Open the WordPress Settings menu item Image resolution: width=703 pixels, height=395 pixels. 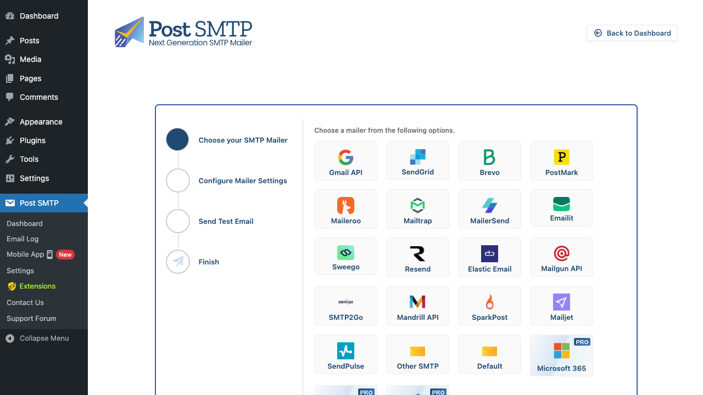tap(44, 178)
